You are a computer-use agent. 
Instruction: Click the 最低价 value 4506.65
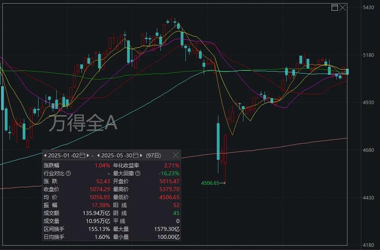[170, 197]
